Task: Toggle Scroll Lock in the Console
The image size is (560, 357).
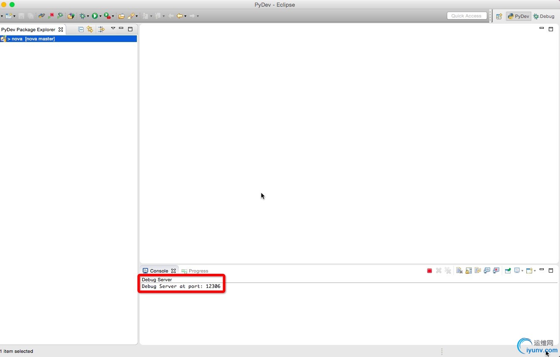Action: pos(468,270)
